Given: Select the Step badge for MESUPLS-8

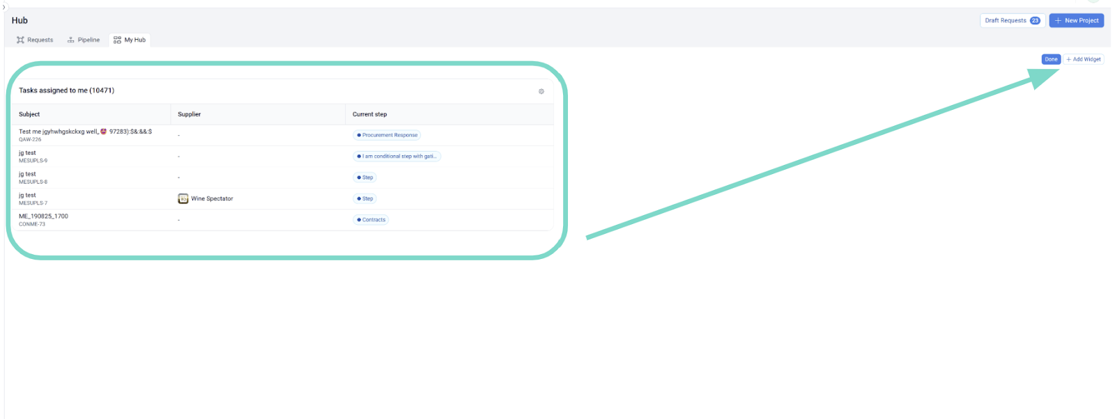Looking at the screenshot, I should pos(365,177).
